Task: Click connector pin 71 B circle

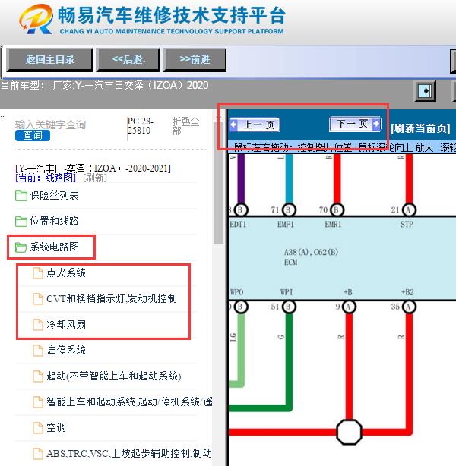Action: (288, 209)
